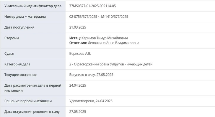Image resolution: width=215 pixels, height=117 pixels.
Task: Click judge name Верясова А.В.
Action: (80, 54)
